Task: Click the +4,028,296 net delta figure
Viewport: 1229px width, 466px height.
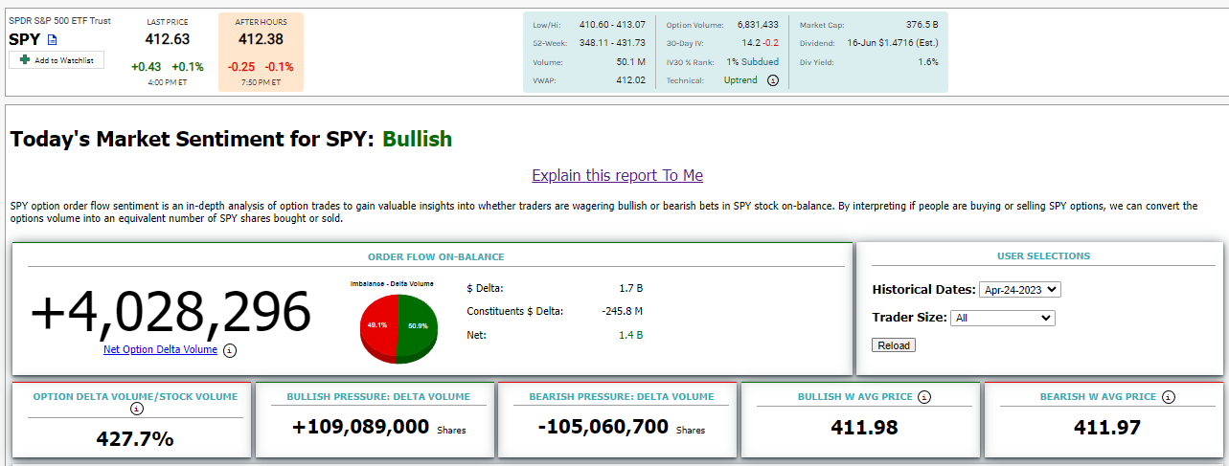Action: (171, 312)
